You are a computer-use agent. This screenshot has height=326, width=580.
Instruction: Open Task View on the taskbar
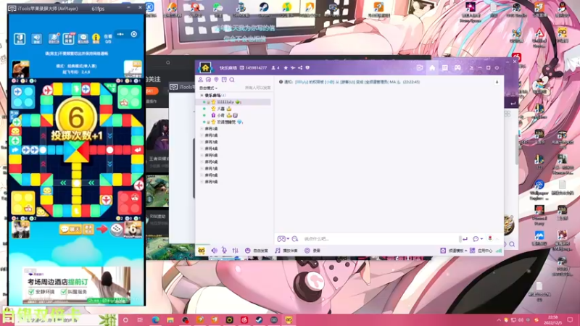point(140,319)
